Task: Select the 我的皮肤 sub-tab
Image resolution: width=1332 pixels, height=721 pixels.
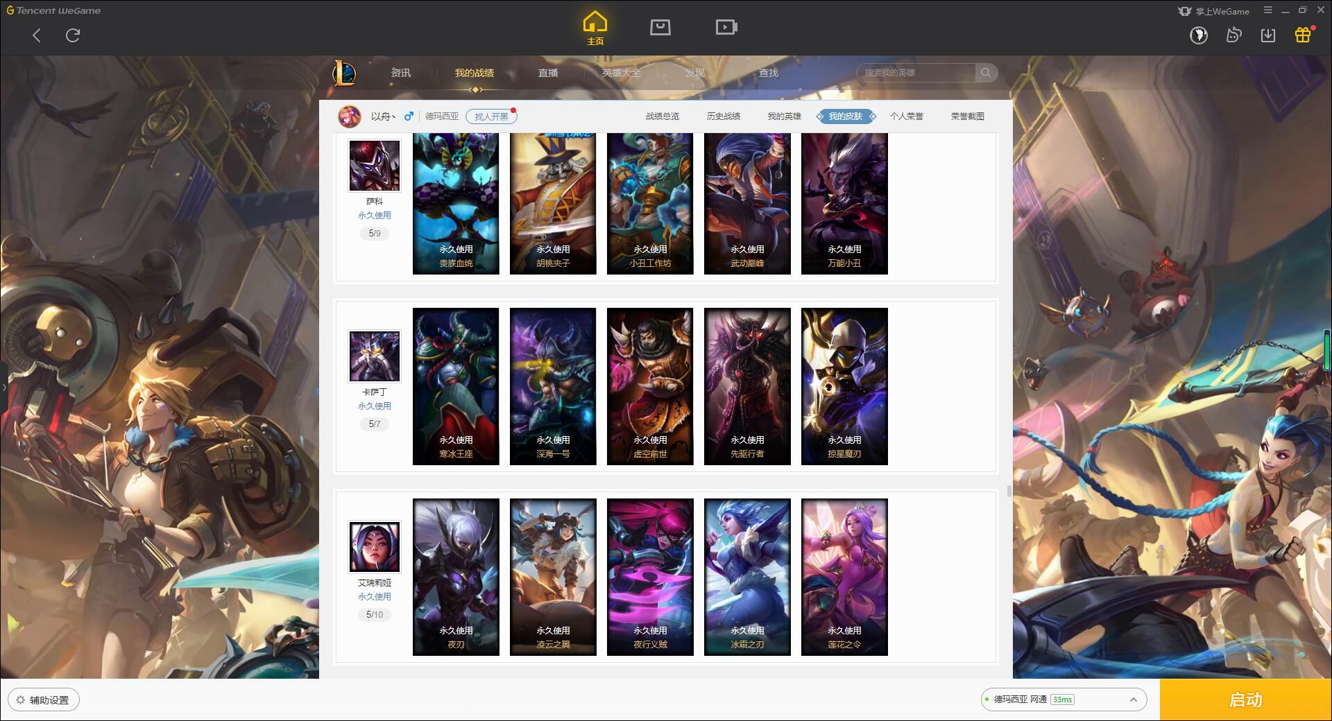Action: coord(846,116)
